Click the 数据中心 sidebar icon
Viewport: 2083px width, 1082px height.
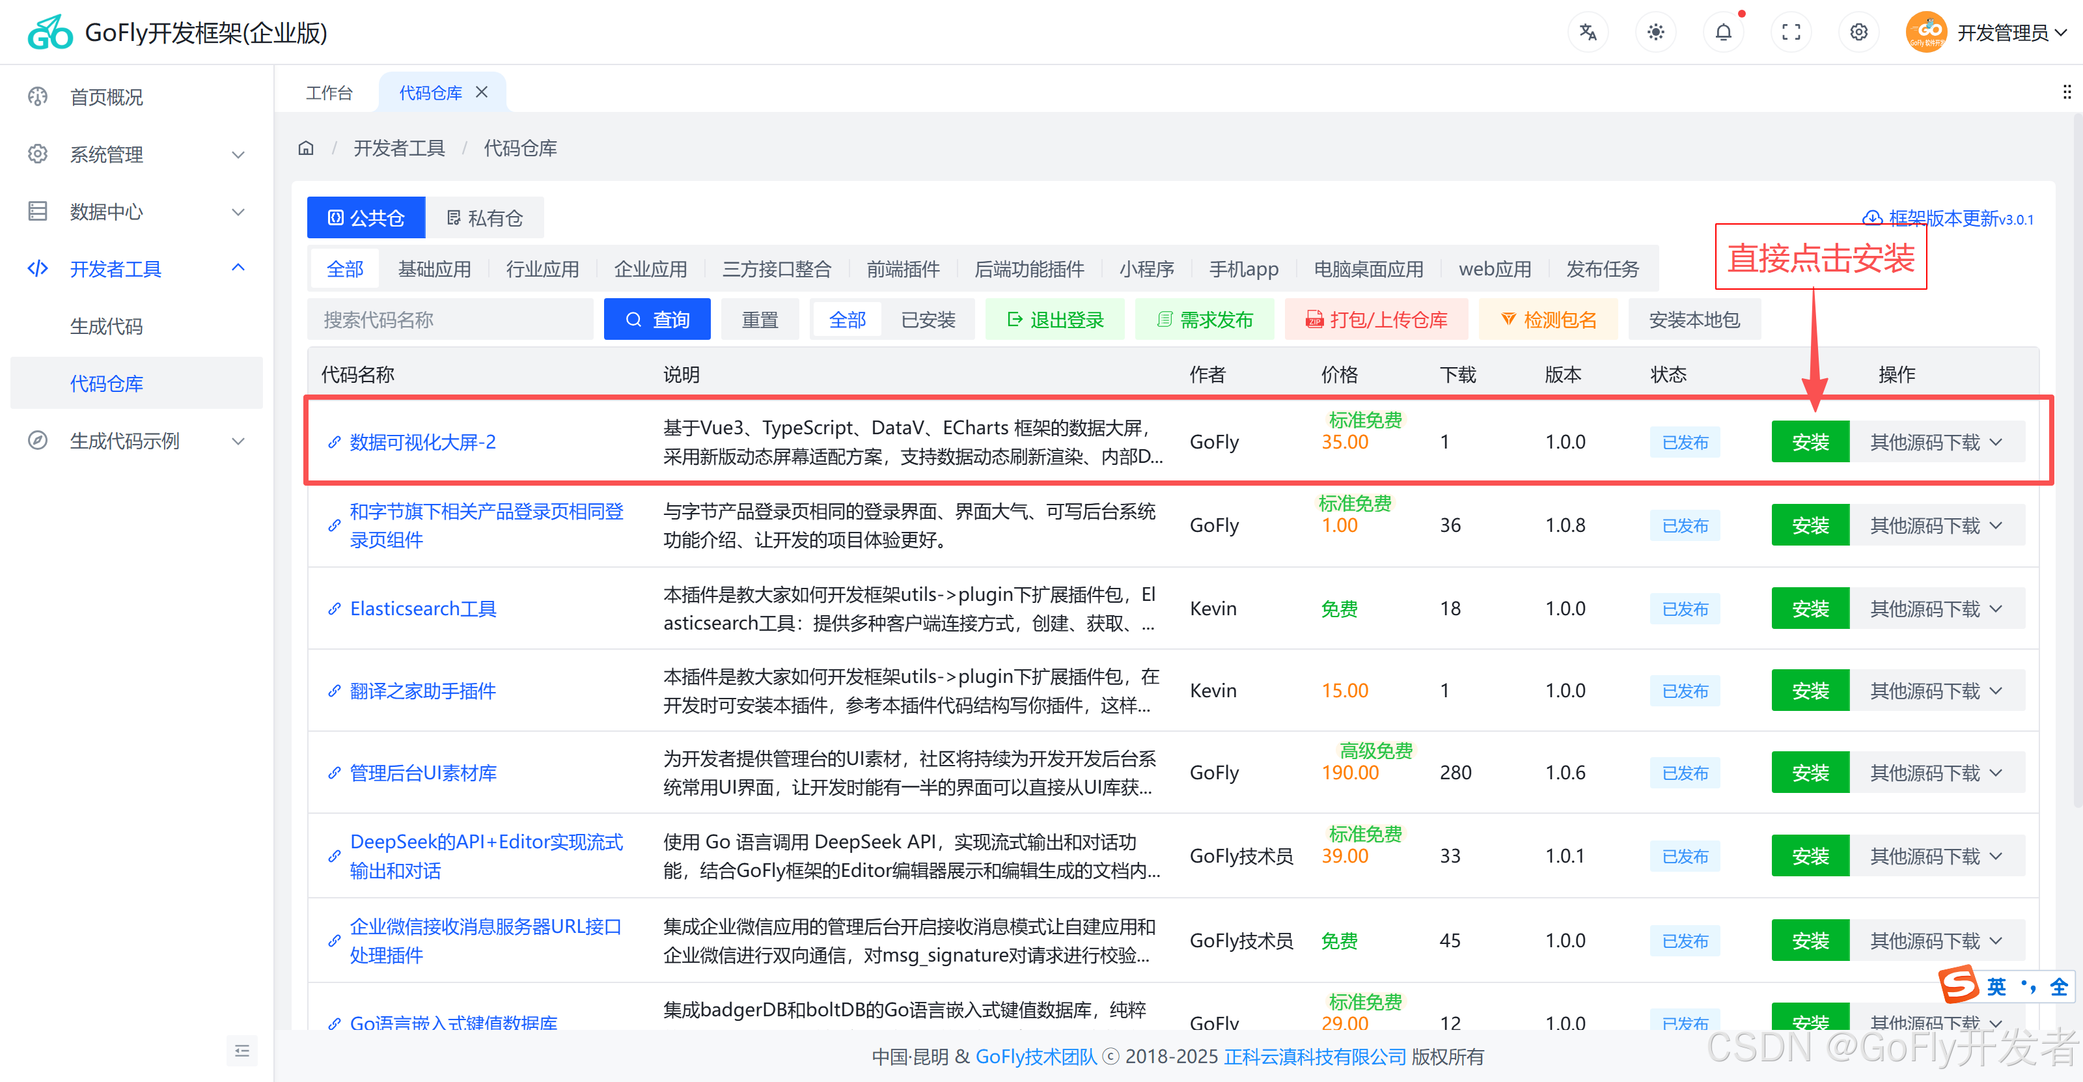(37, 211)
